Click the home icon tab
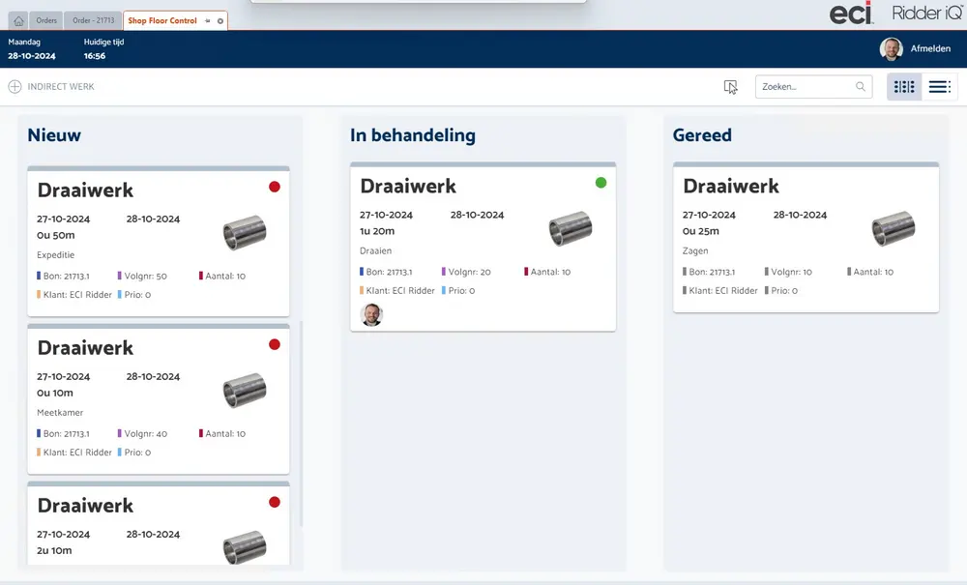The image size is (967, 585). [x=18, y=20]
